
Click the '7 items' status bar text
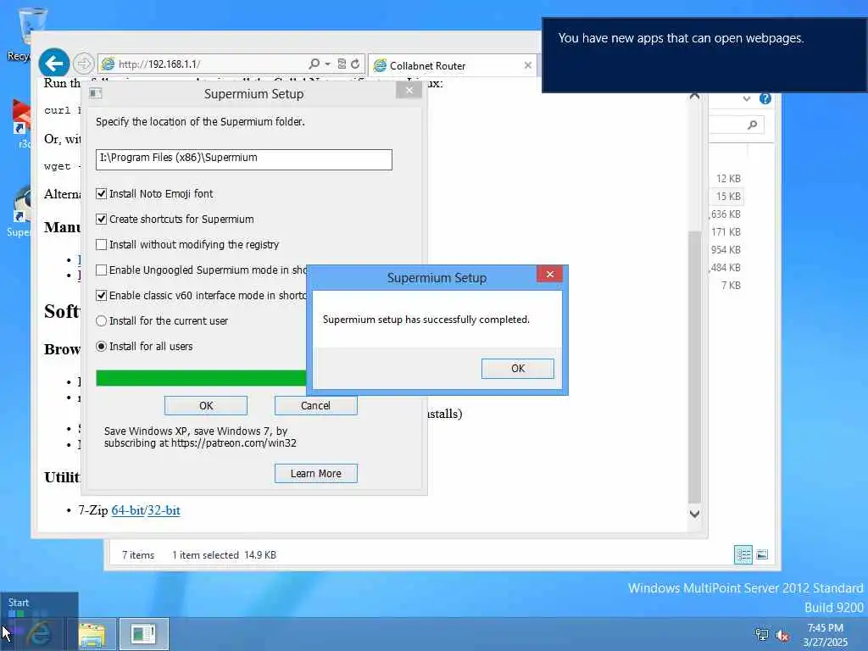(138, 555)
